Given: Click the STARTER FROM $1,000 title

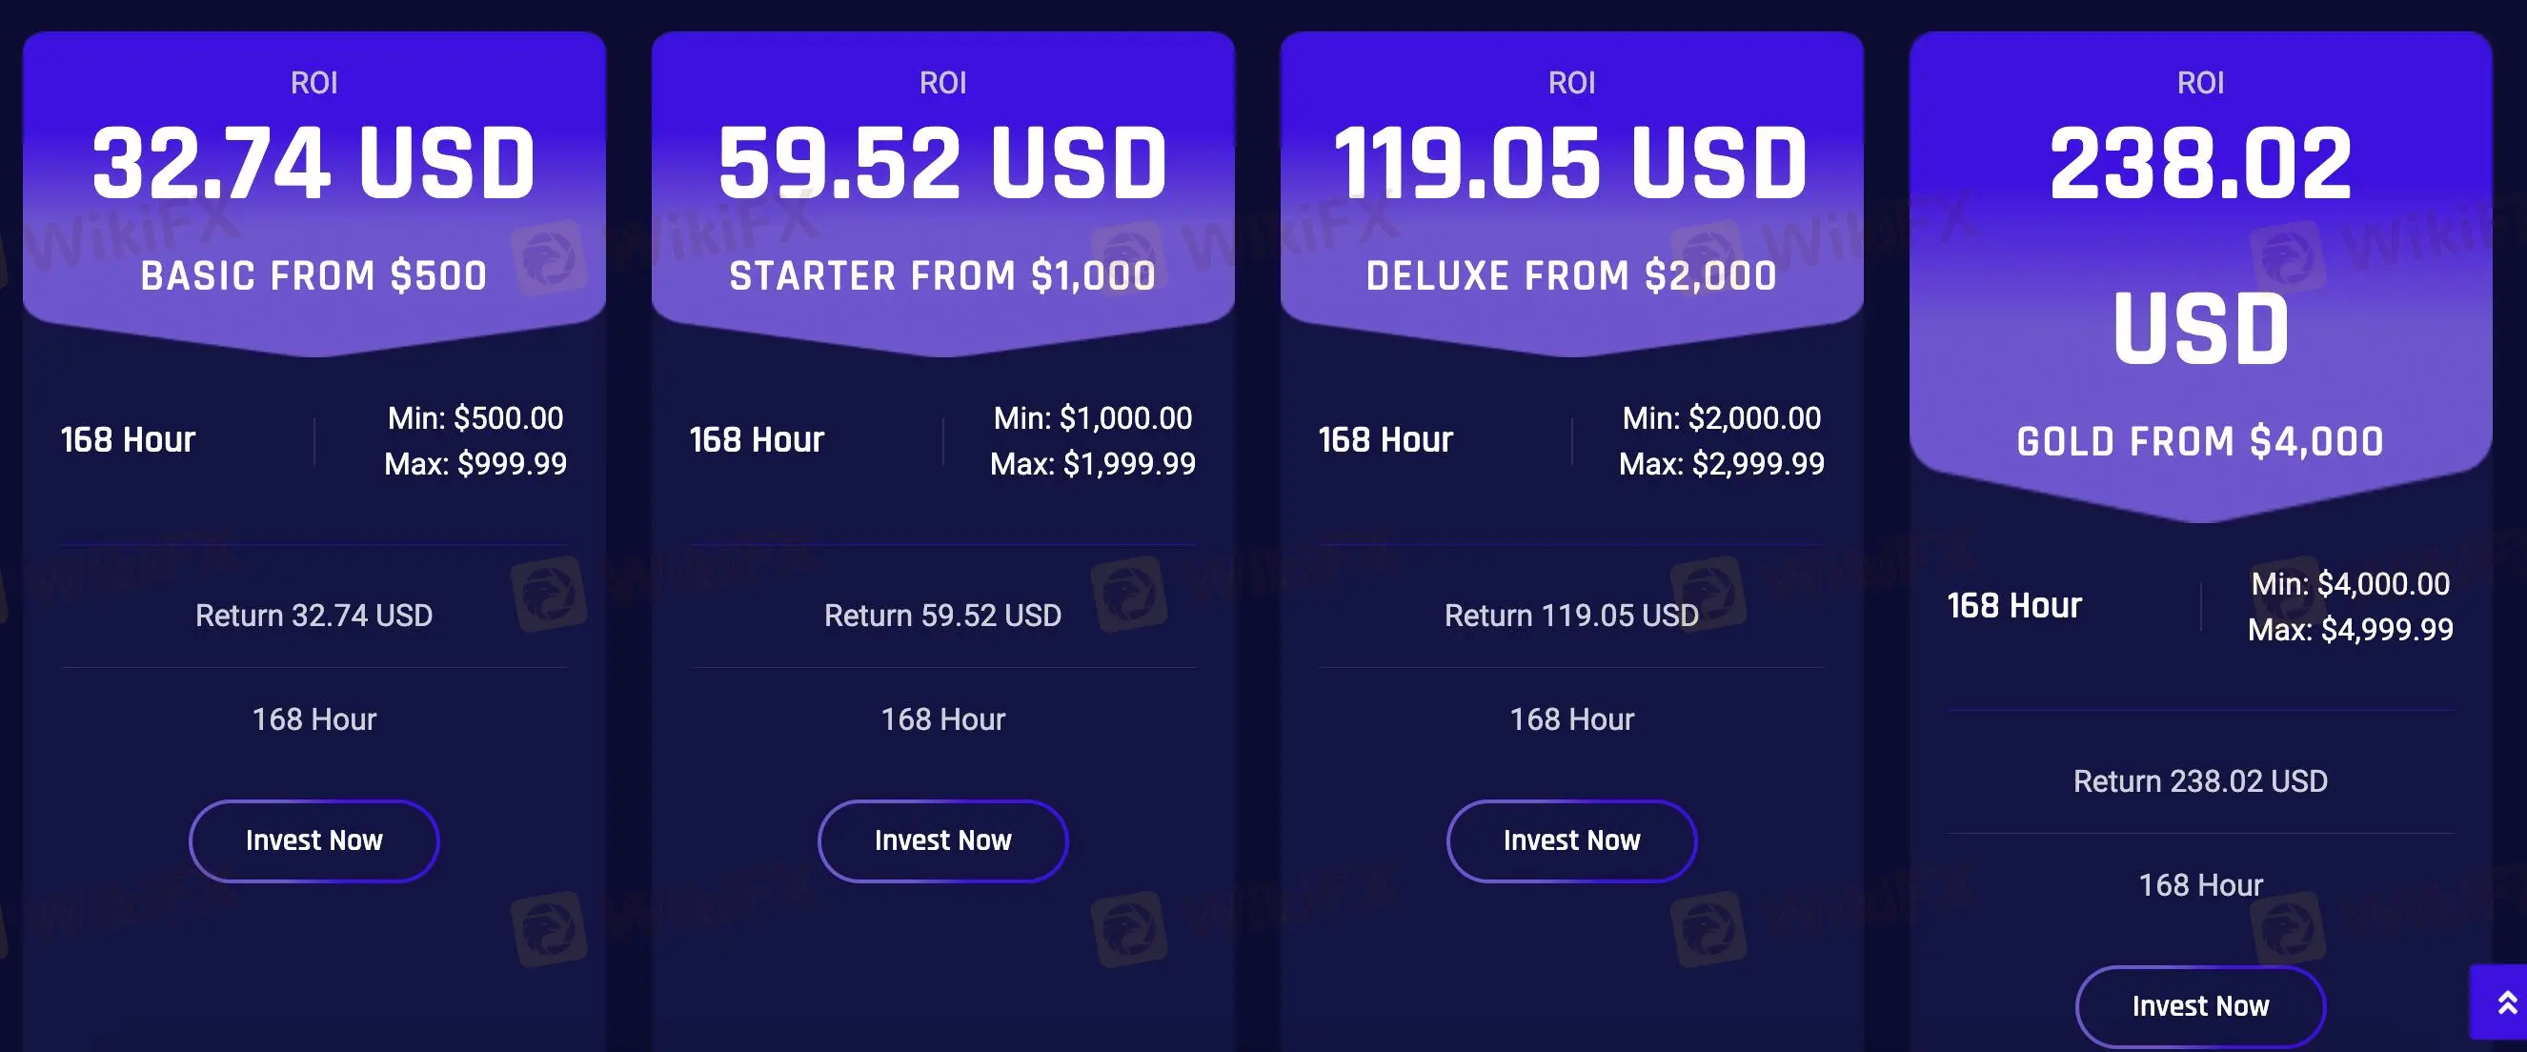Looking at the screenshot, I should coord(942,276).
